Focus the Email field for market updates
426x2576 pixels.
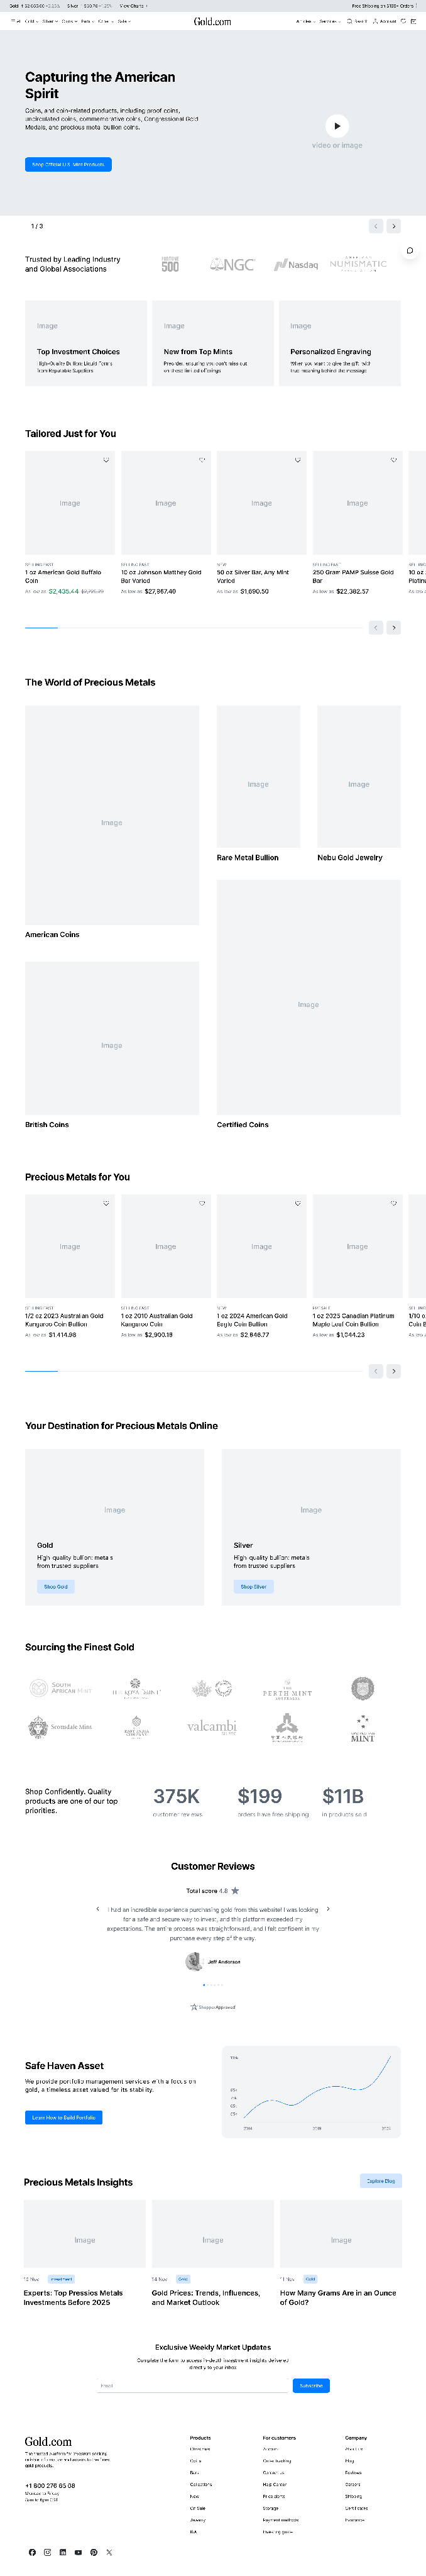tap(194, 2385)
